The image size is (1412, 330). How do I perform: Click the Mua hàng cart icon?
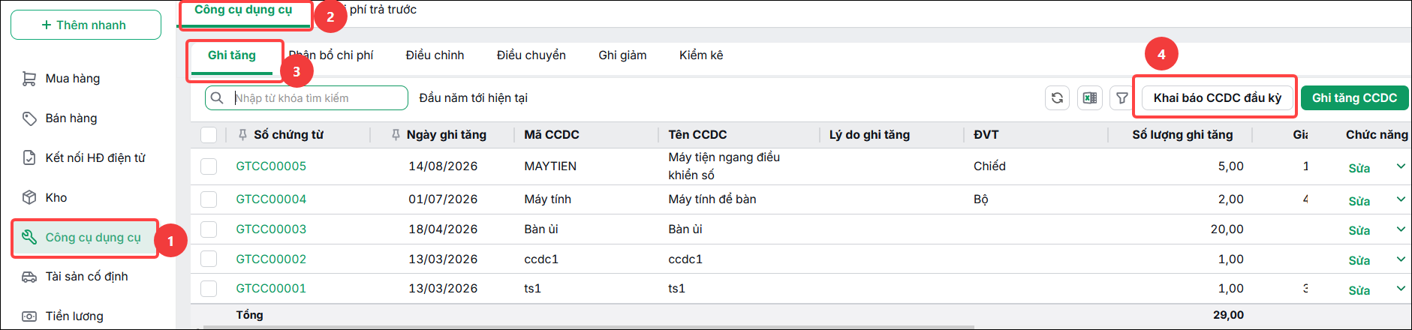tap(29, 79)
